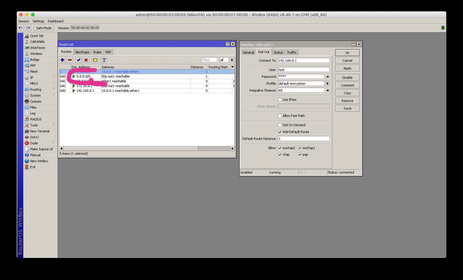Expand the System submenu in the sidebar
Viewport: 463px width, 280px height.
[x=54, y=96]
